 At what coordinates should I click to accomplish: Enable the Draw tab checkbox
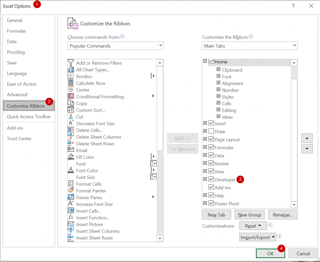[x=211, y=131]
